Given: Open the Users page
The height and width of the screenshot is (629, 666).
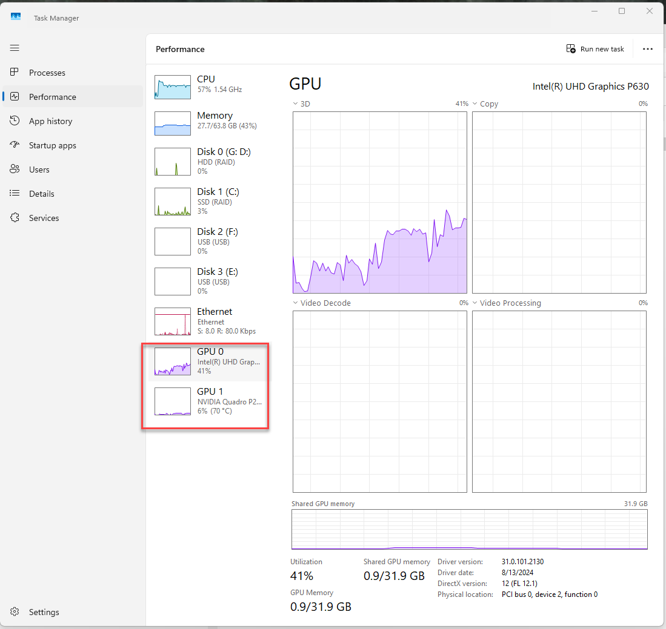Looking at the screenshot, I should pyautogui.click(x=73, y=170).
